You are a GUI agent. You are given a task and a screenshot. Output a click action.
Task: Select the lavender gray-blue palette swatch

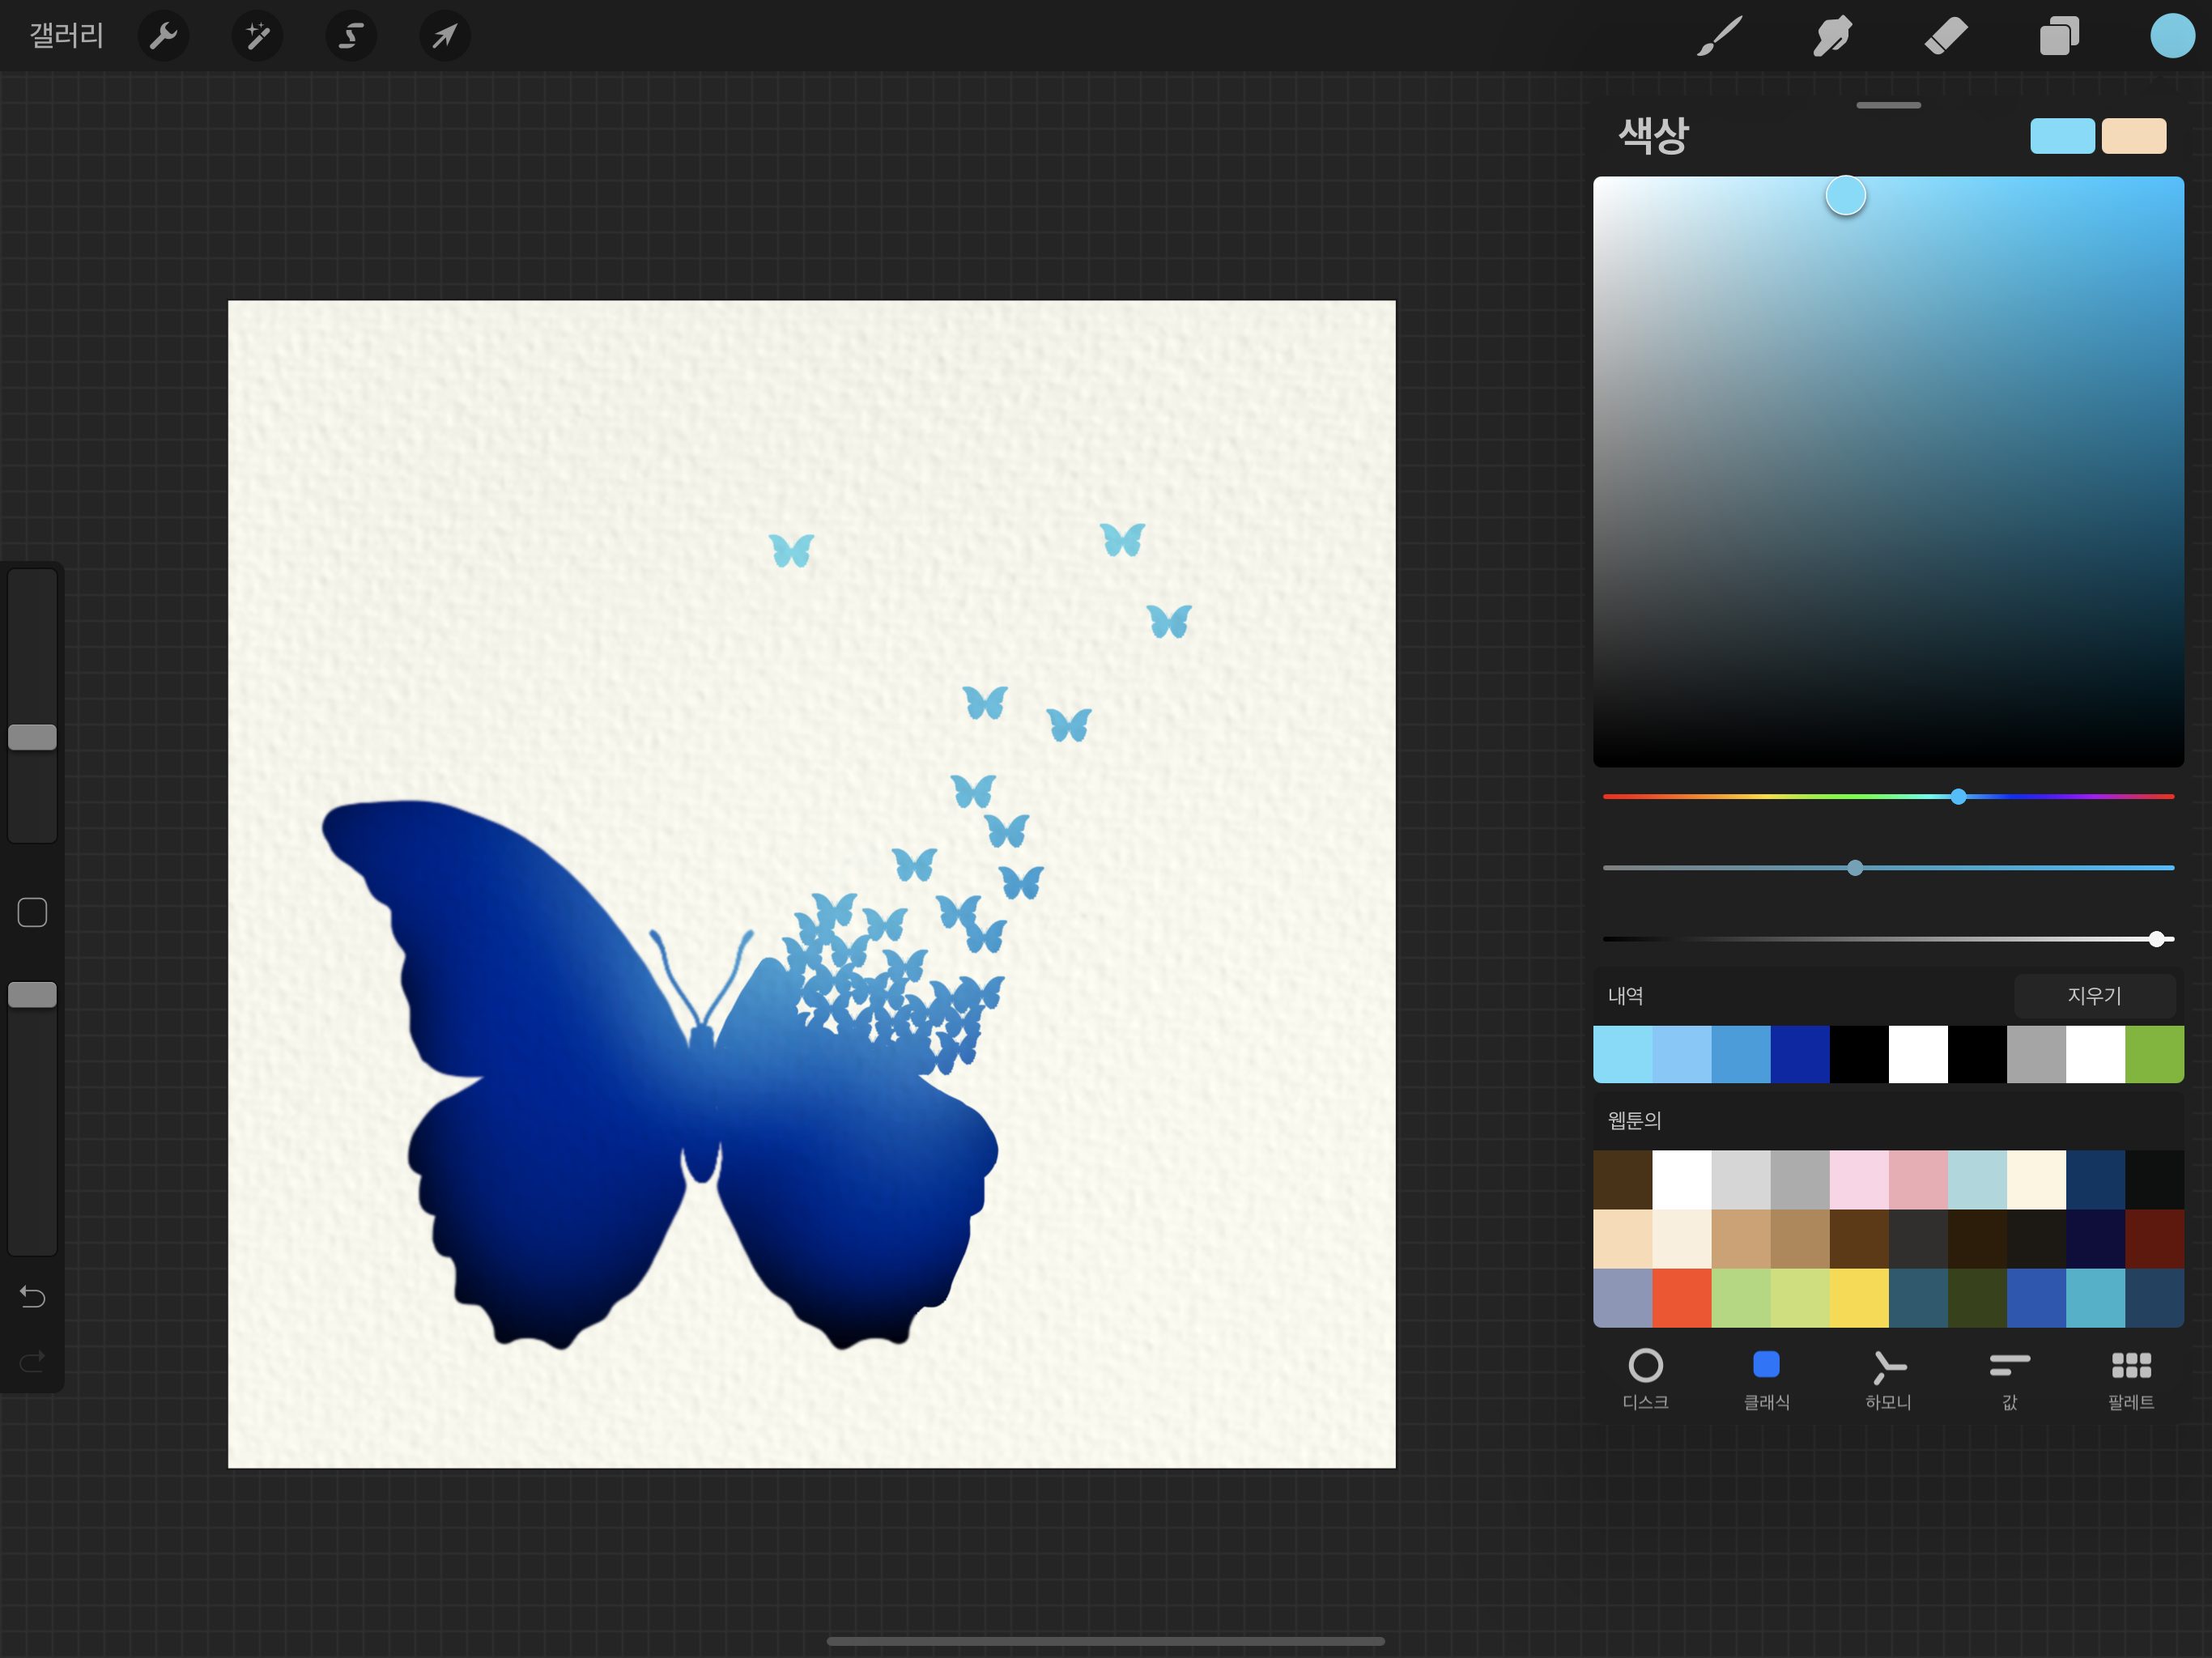pyautogui.click(x=1623, y=1298)
